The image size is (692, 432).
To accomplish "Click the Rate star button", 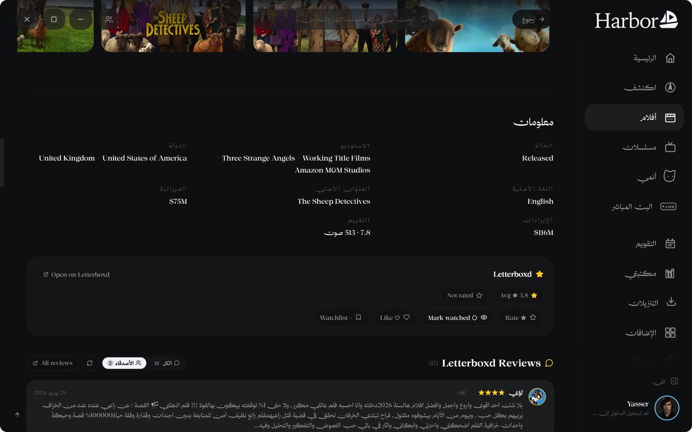I will click(x=521, y=317).
